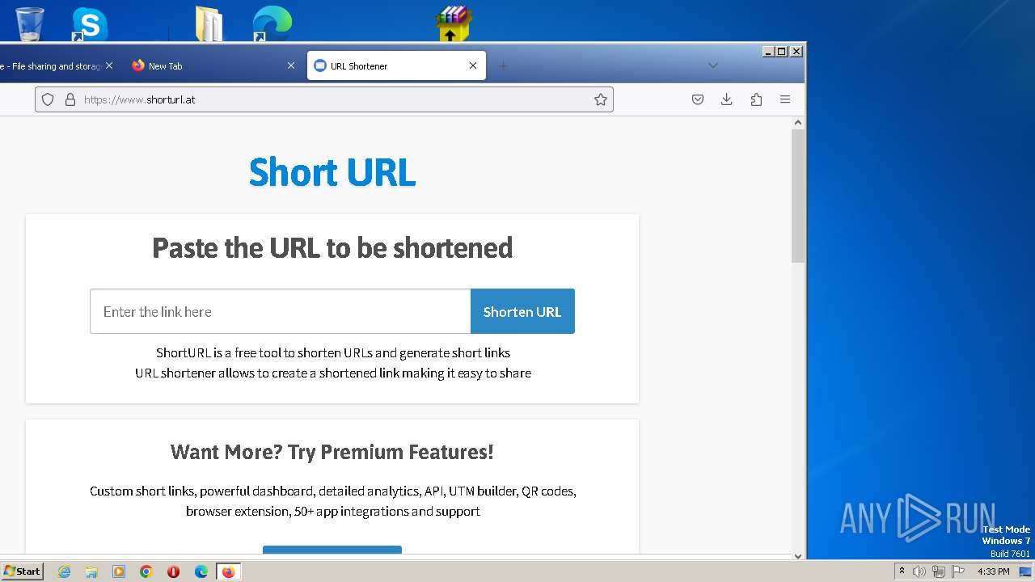
Task: Close the URL Shortener tab
Action: pos(473,65)
